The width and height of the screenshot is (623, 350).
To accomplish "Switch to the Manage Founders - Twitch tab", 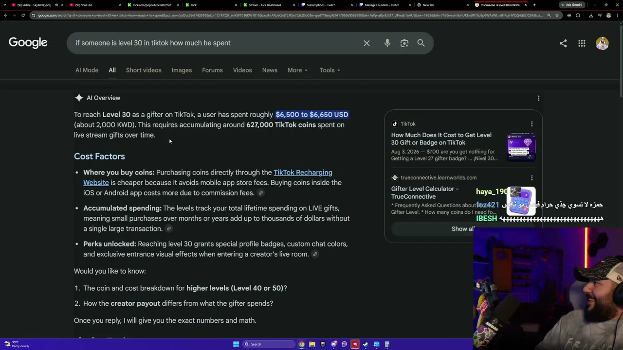I will (x=384, y=5).
